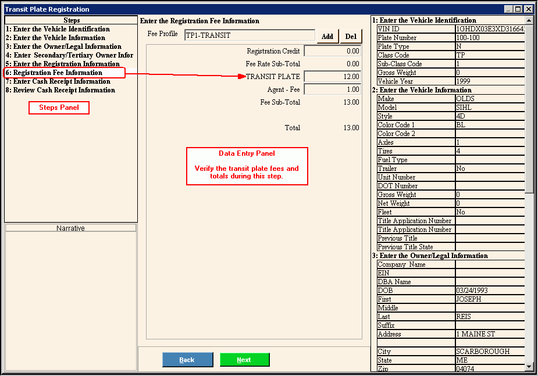Click the scrollbar up arrow in summary panel
Image resolution: width=538 pixels, height=376 pixels.
tap(529, 20)
